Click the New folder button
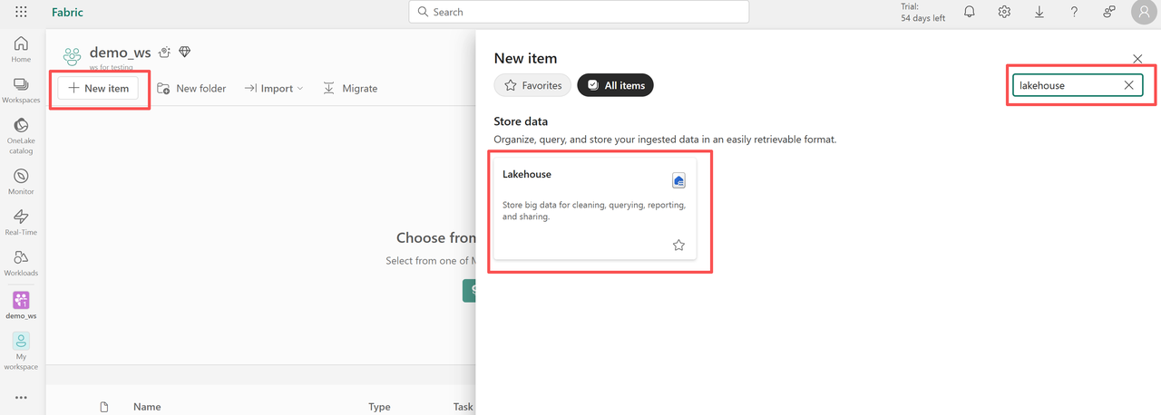Image resolution: width=1161 pixels, height=415 pixels. pos(191,88)
